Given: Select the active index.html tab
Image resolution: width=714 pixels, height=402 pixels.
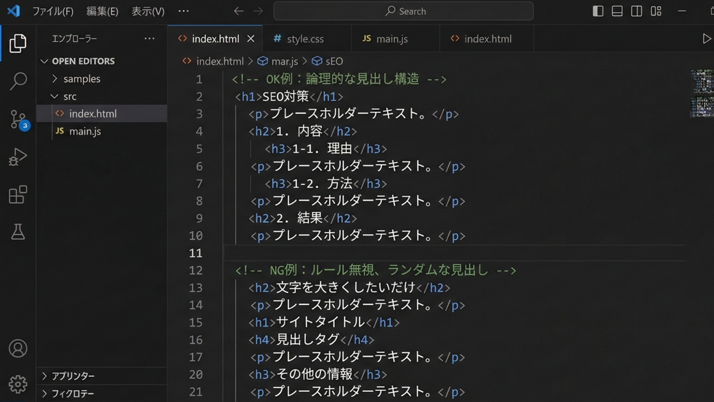Looking at the screenshot, I should point(216,39).
